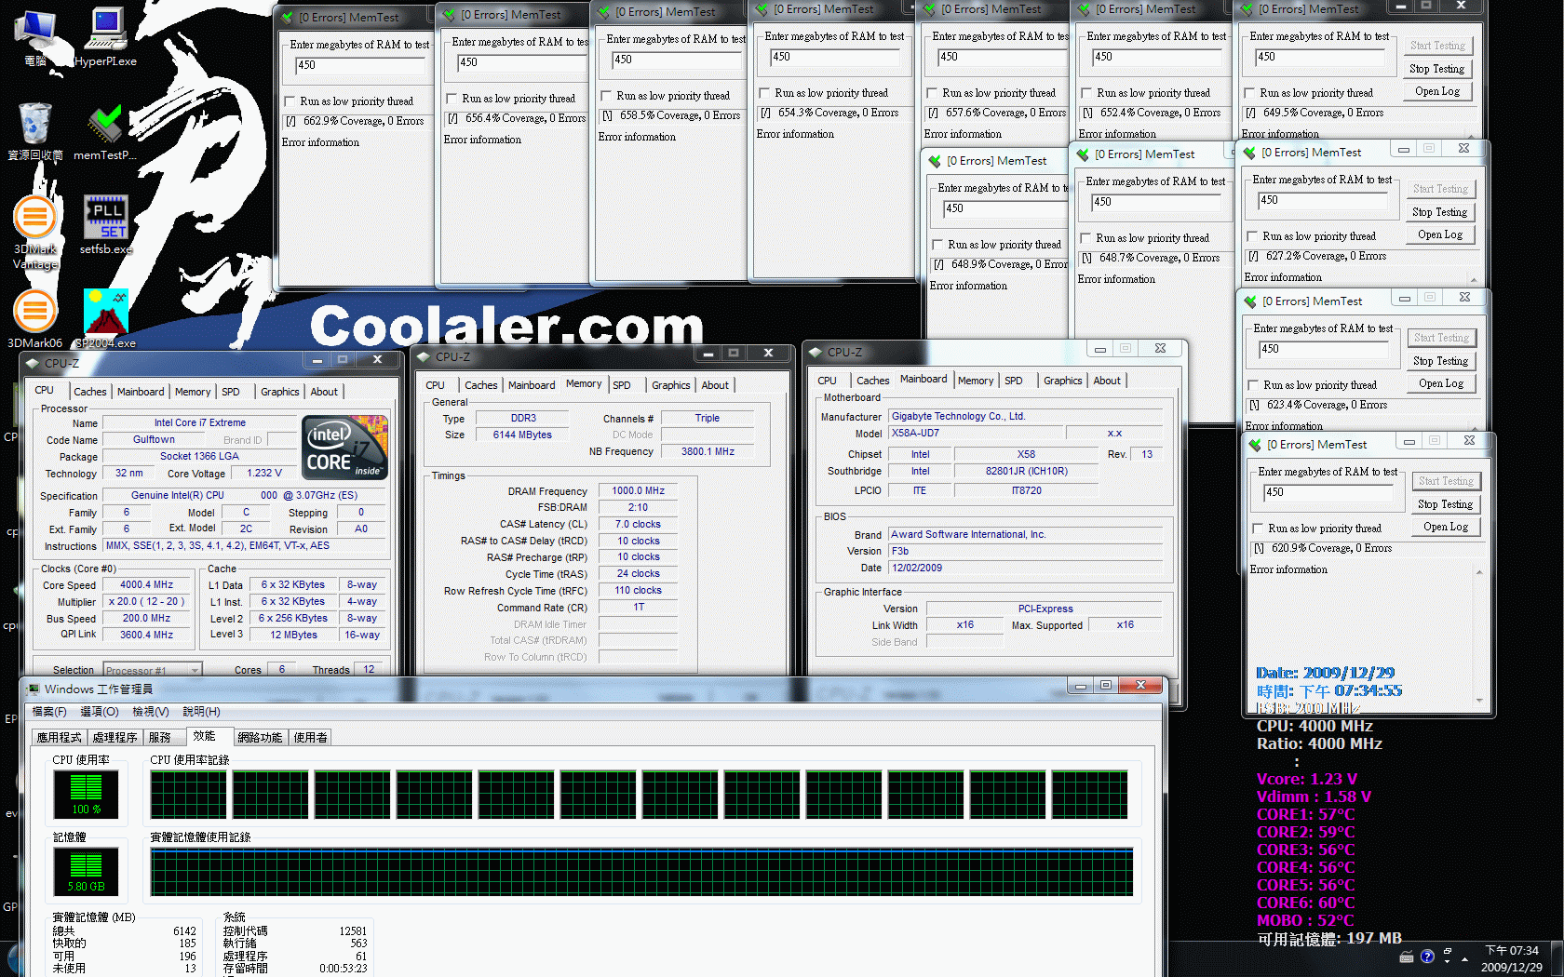This screenshot has width=1564, height=977.
Task: Open the 選項(O) menu in Task Manager
Action: (x=100, y=712)
